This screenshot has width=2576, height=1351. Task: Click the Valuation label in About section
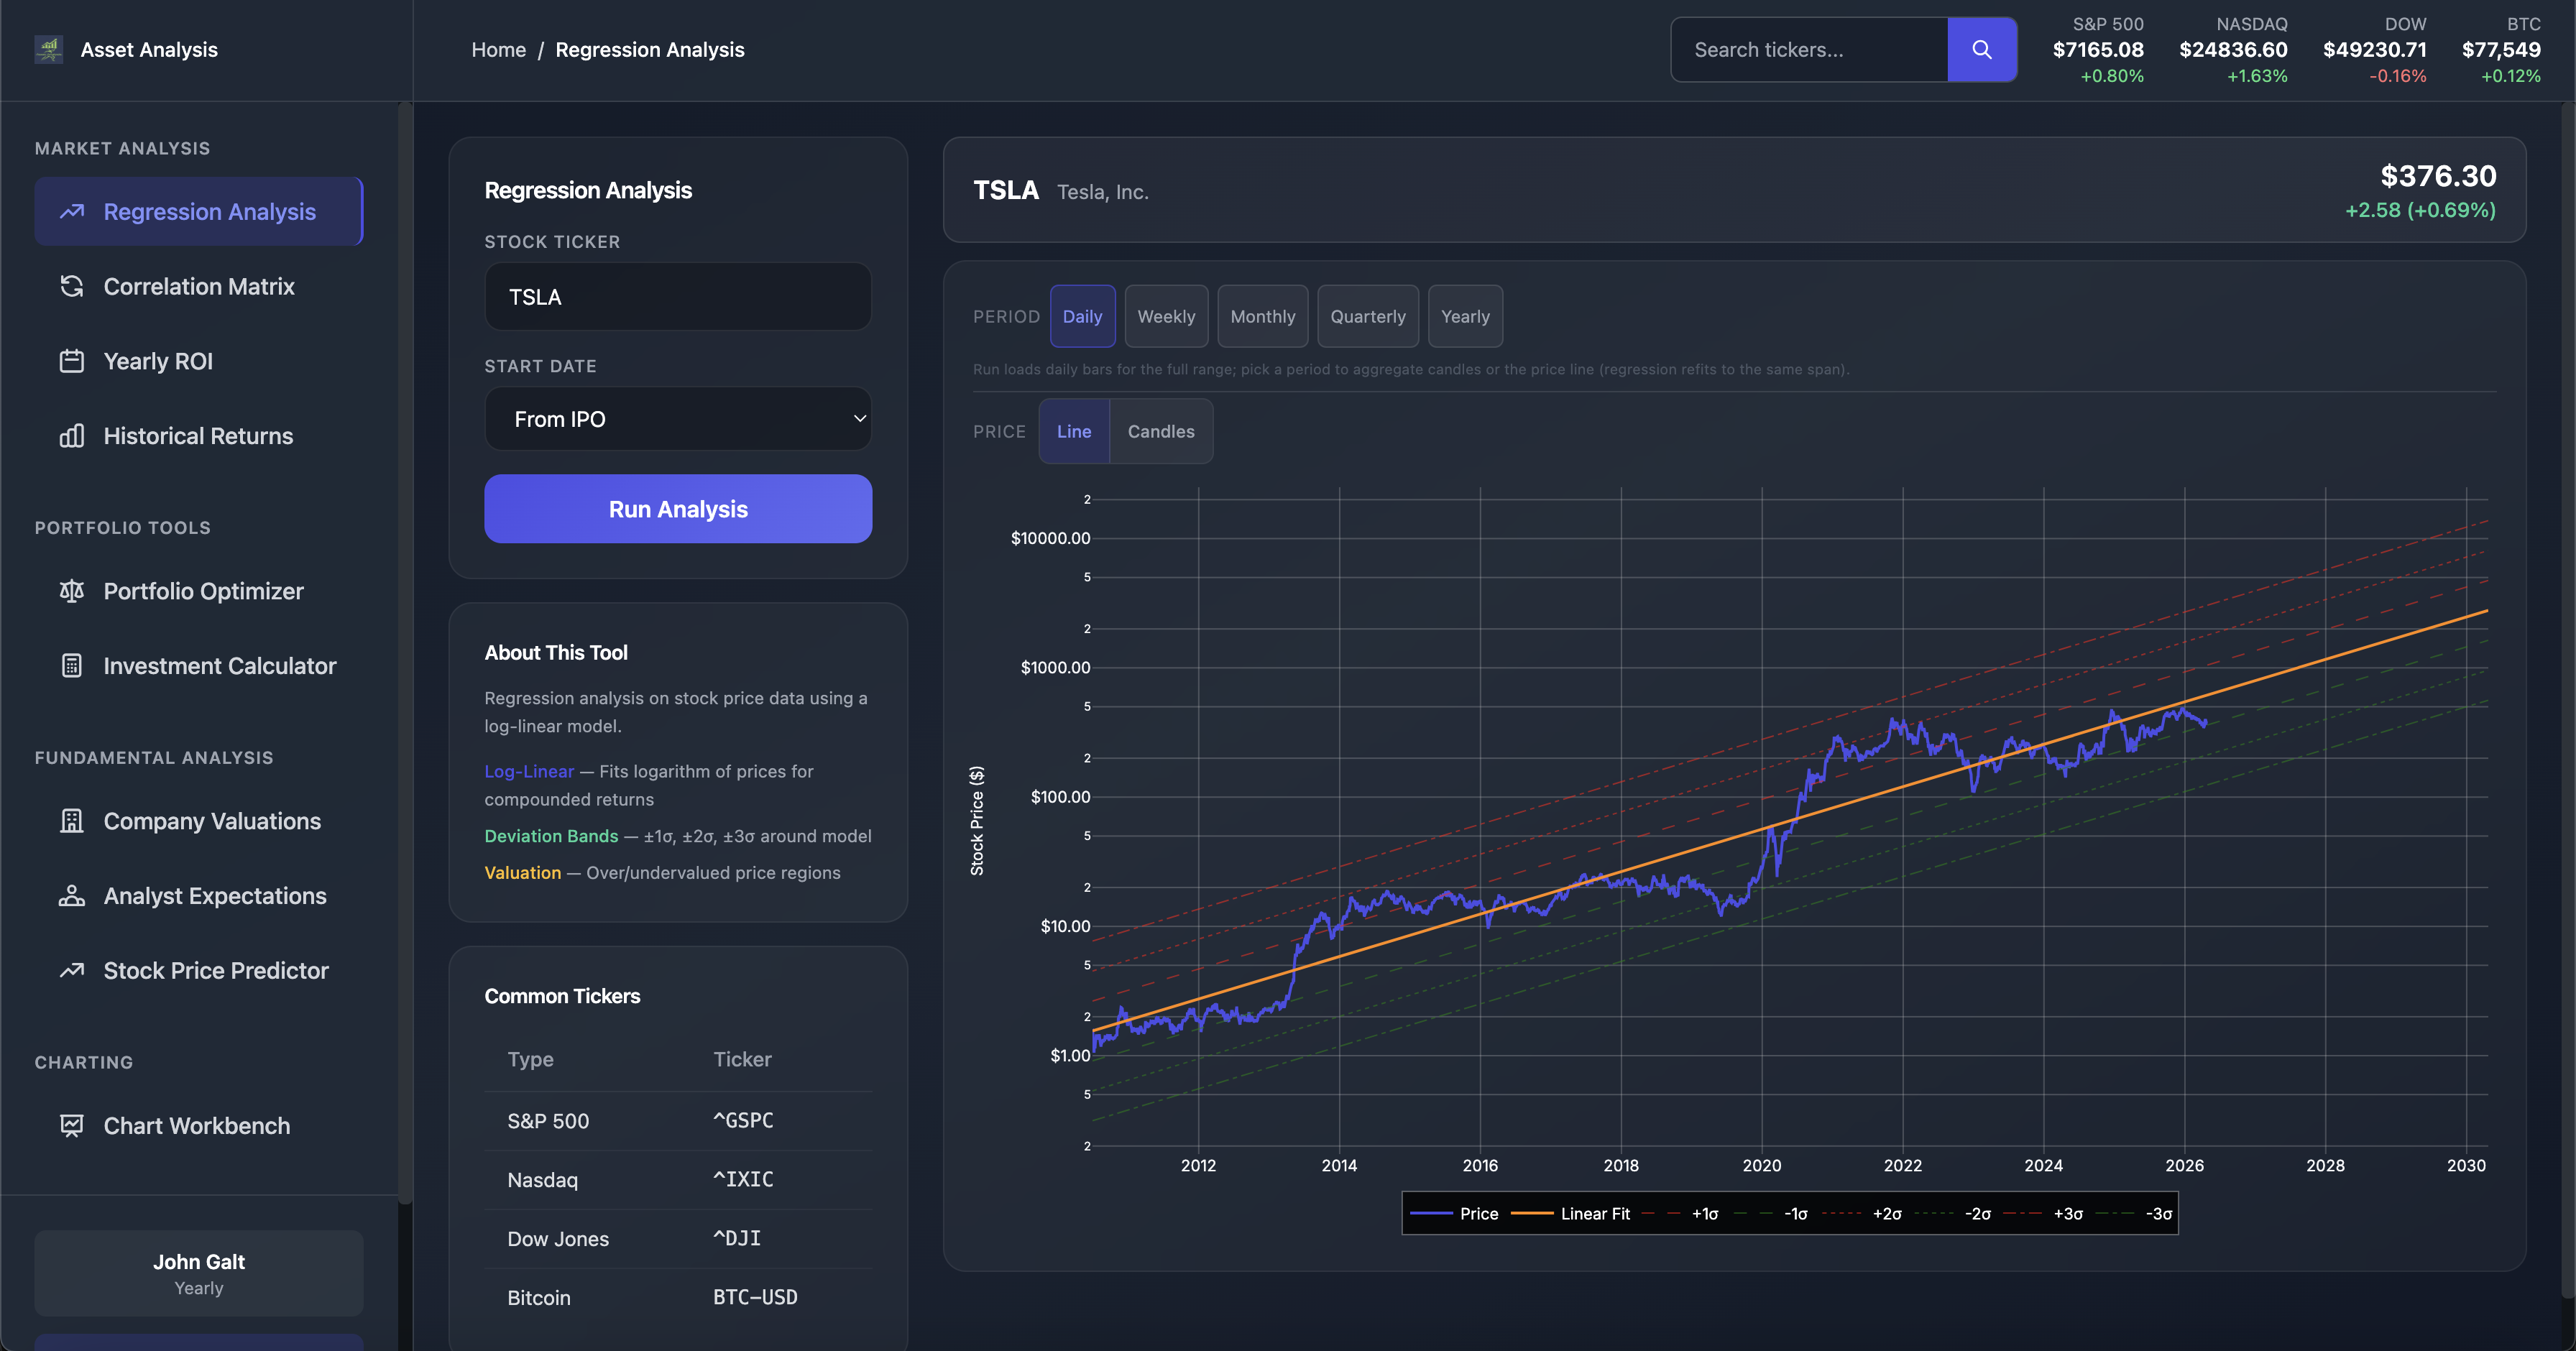523,872
